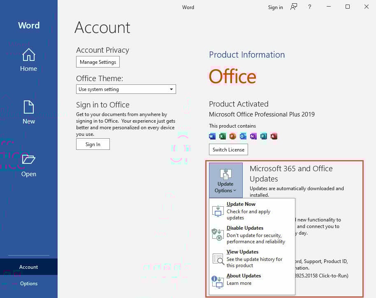Close the Word window
The height and width of the screenshot is (298, 376).
367,7
